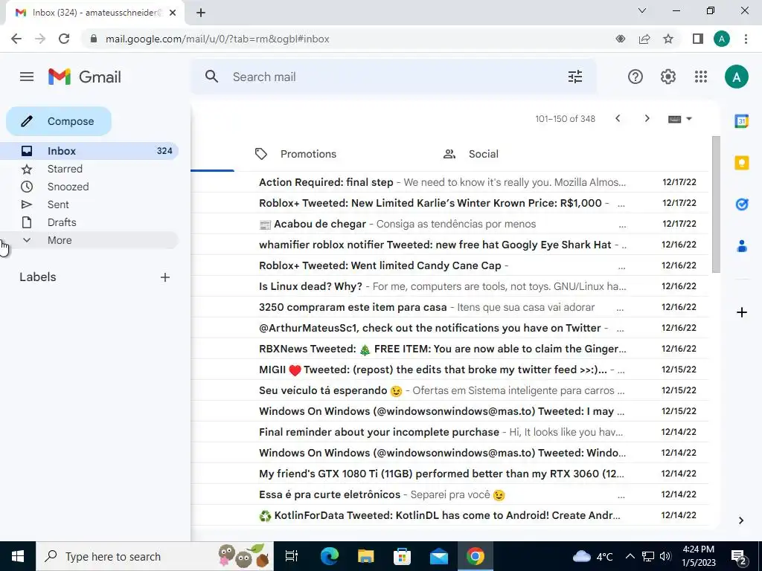Screen dimensions: 762x571
Task: Open the Google Account avatar in Gmail
Action: coord(736,77)
